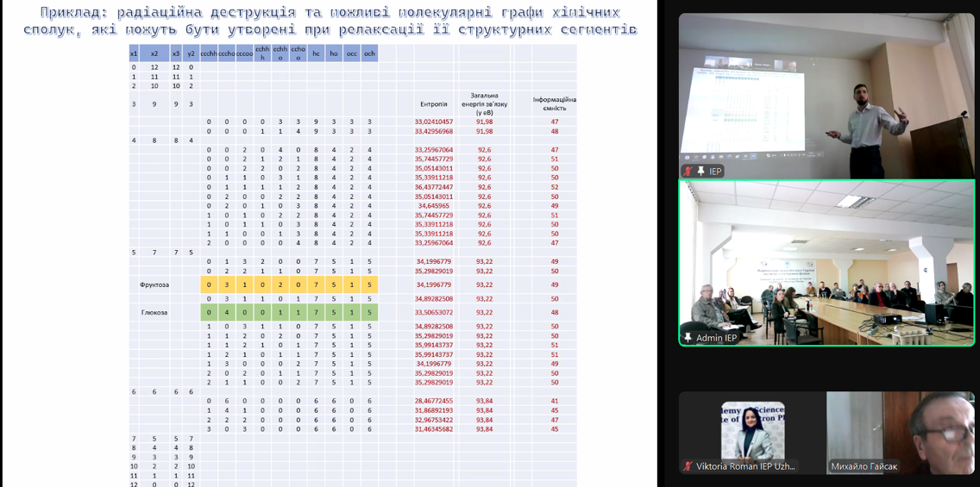Screen dimensions: 980x487
Task: Click the 'Ентропія' column heading
Action: (x=434, y=103)
